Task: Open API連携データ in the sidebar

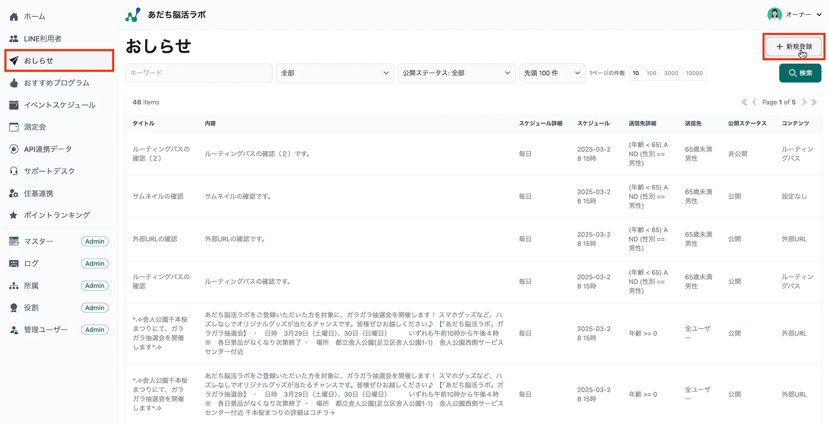Action: click(x=14, y=149)
